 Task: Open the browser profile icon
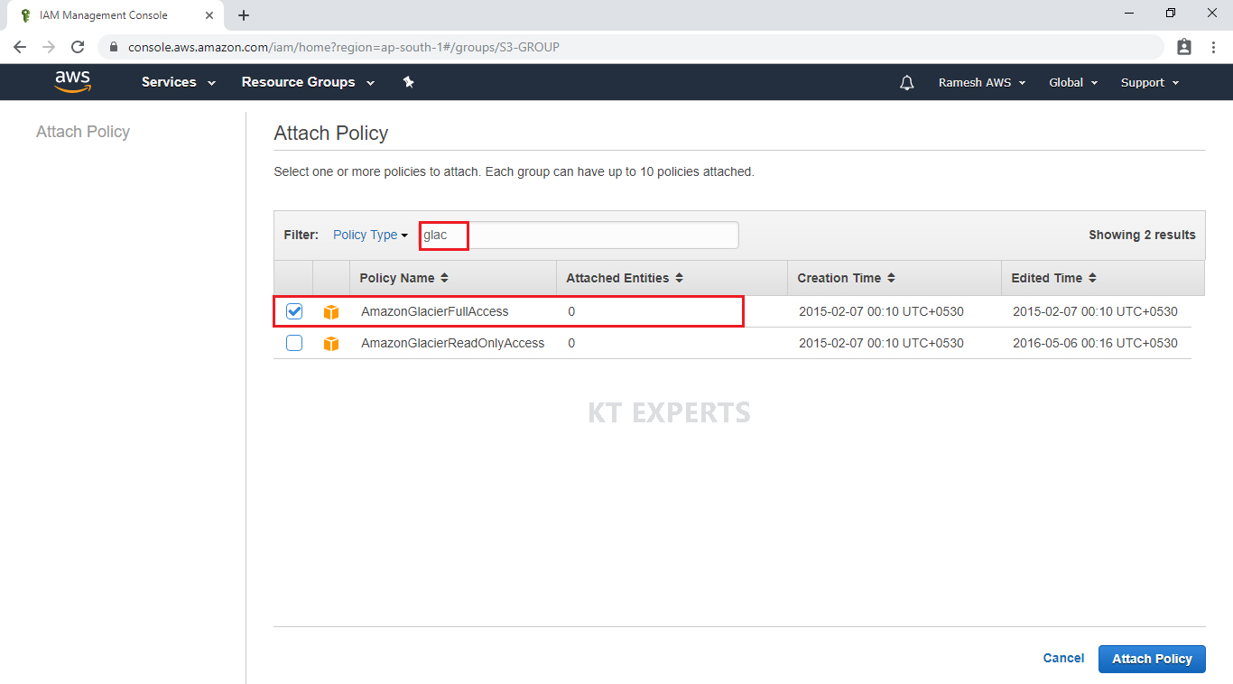click(1184, 47)
